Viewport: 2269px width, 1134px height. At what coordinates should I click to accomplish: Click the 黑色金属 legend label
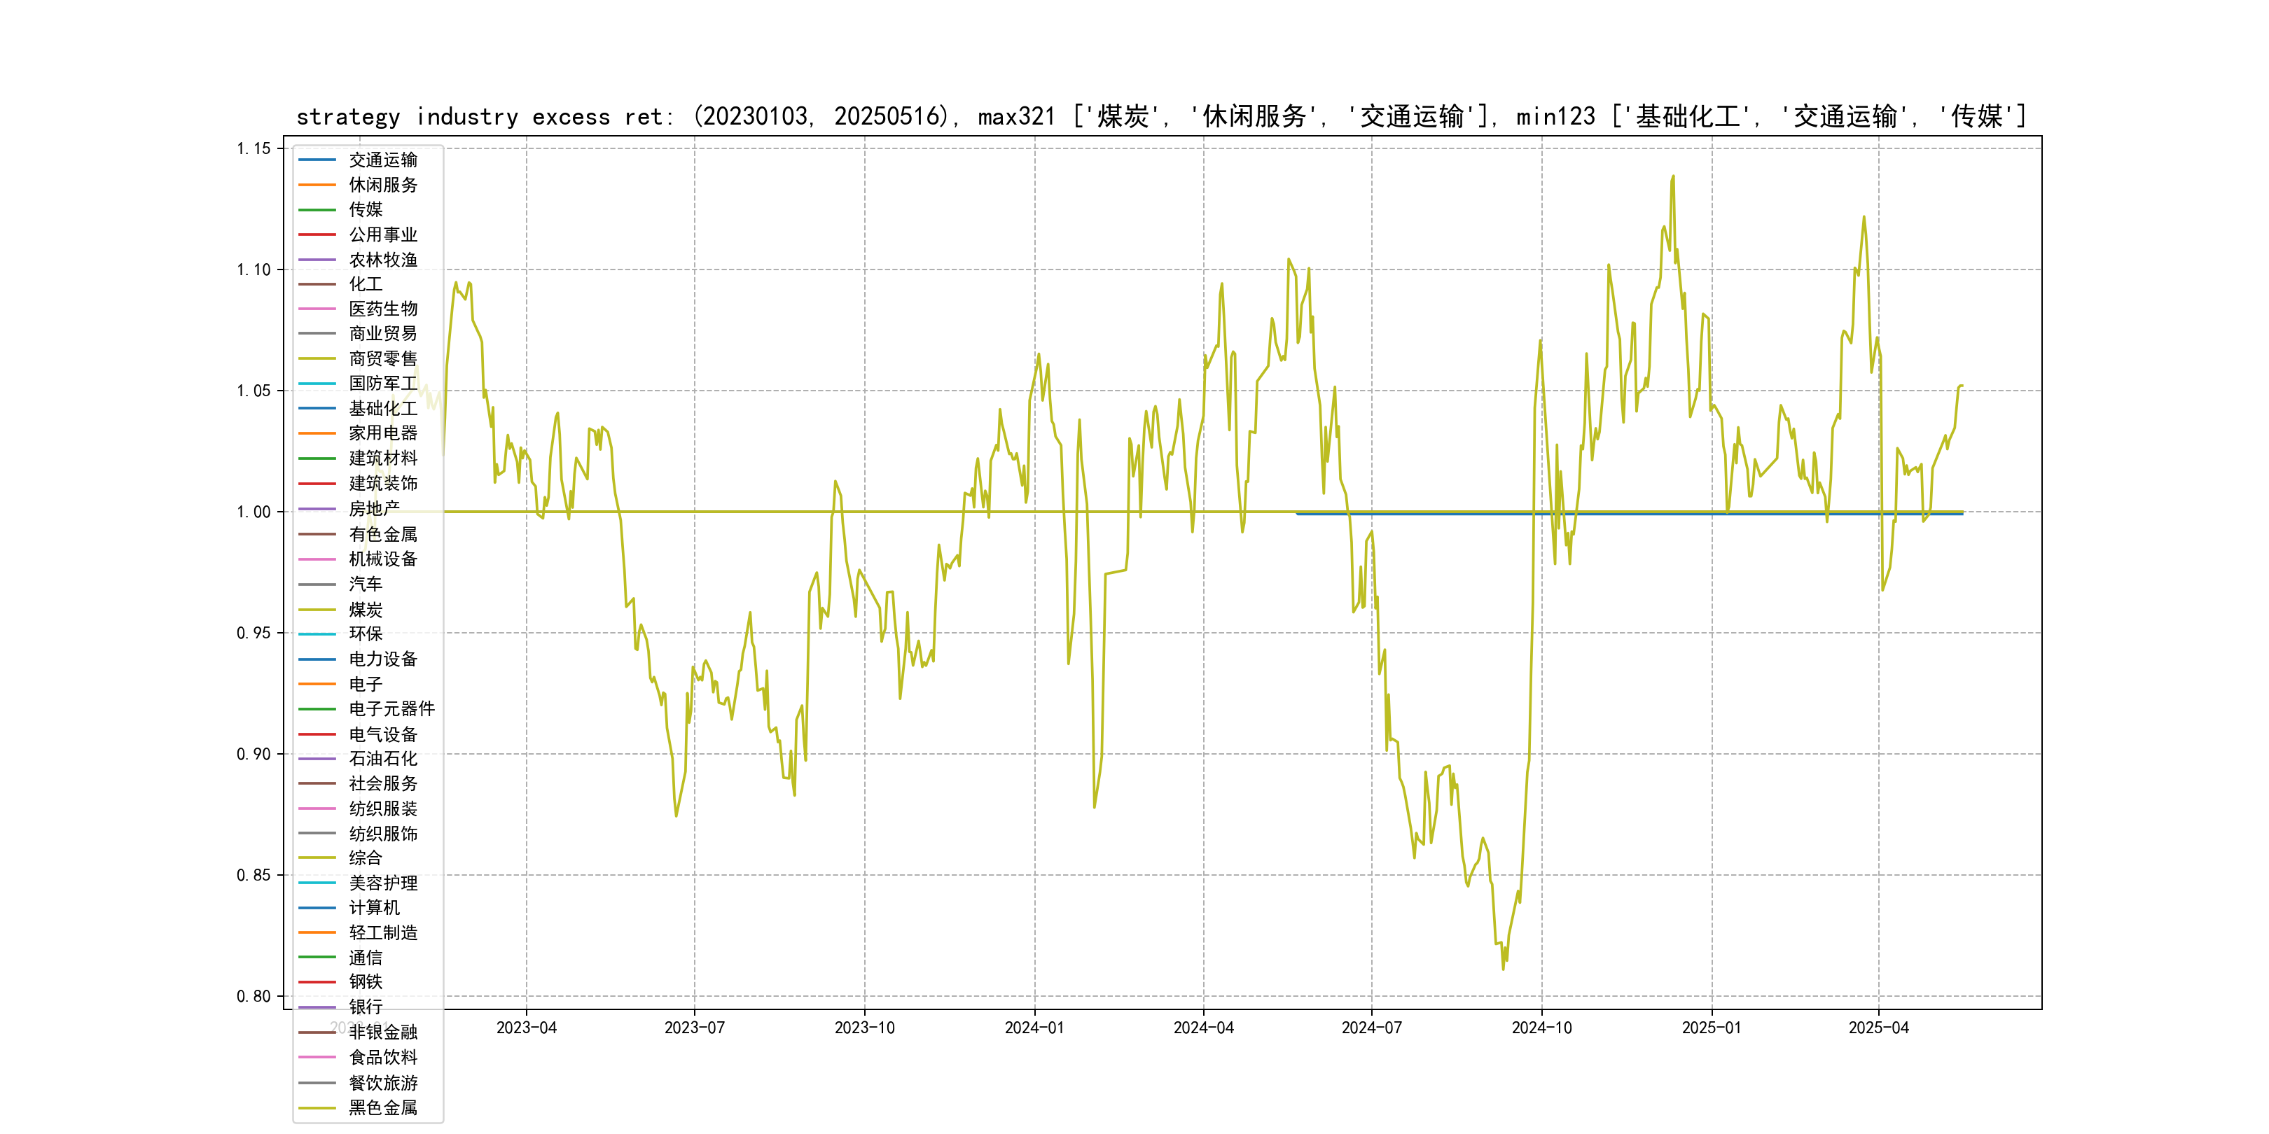pos(383,1107)
